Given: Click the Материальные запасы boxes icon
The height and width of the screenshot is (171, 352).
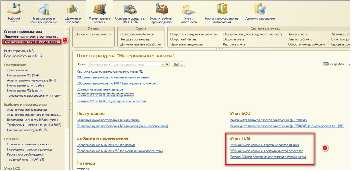Looking at the screenshot, I should point(99,9).
